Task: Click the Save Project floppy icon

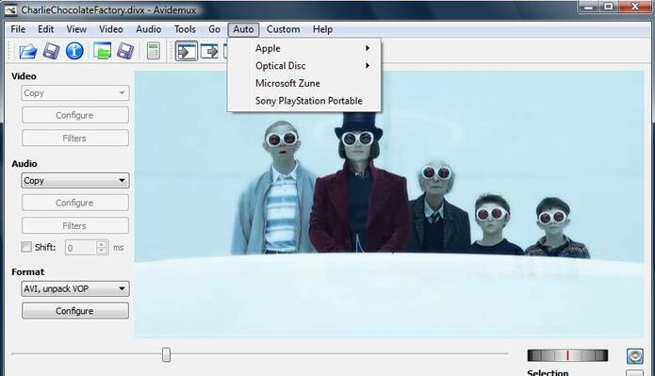Action: pyautogui.click(x=125, y=52)
